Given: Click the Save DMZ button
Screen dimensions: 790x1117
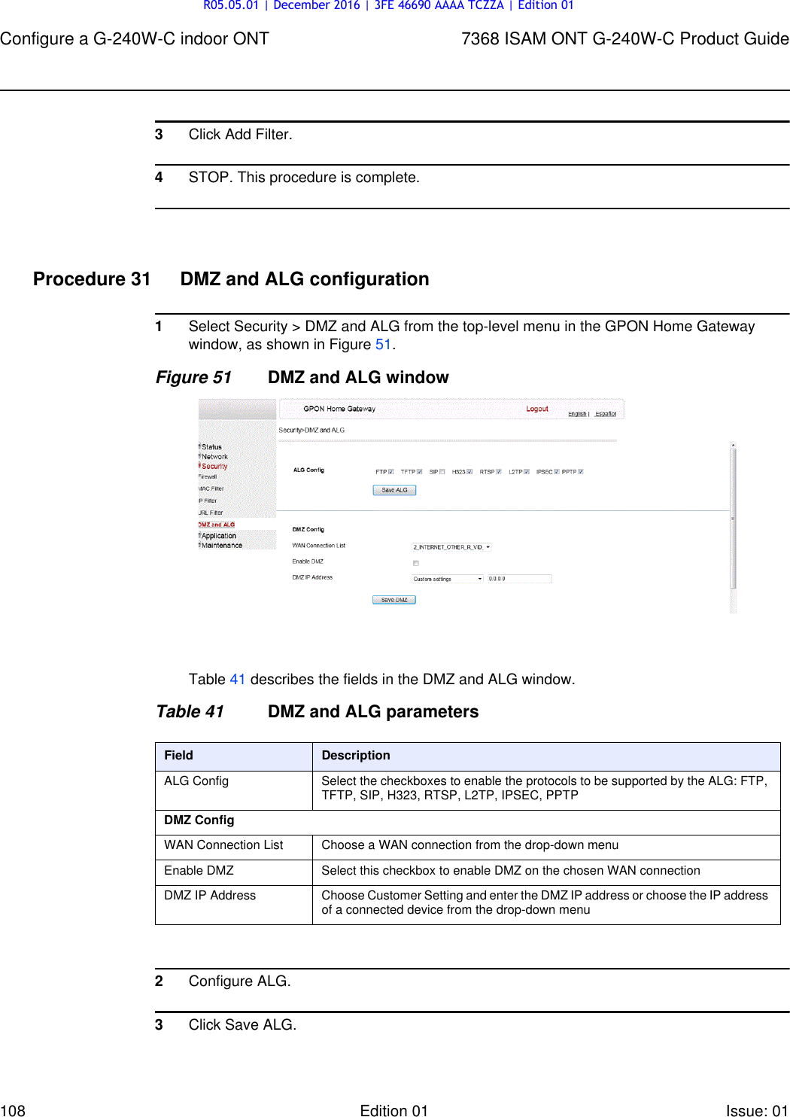Looking at the screenshot, I should click(395, 598).
